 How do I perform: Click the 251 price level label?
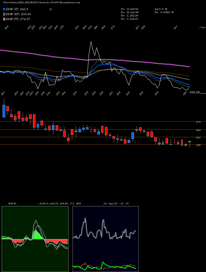(x=198, y=138)
